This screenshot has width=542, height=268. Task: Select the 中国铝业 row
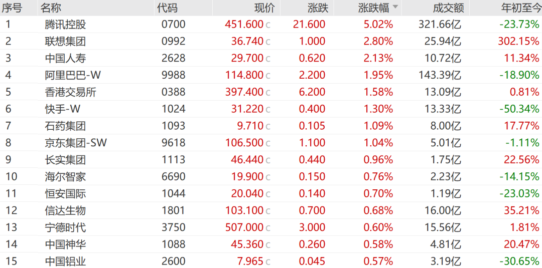271,261
